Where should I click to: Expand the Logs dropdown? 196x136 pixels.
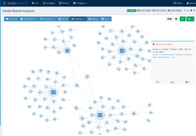(106, 19)
